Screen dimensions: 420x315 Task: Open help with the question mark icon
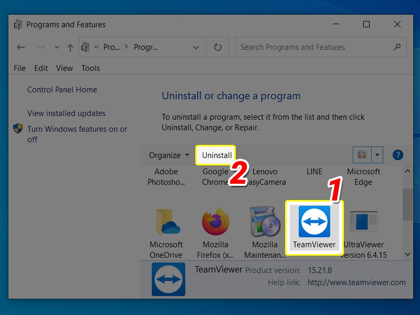click(398, 155)
